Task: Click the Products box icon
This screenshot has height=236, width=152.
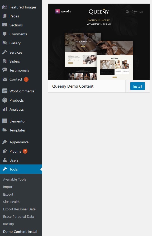Action: pos(5,100)
